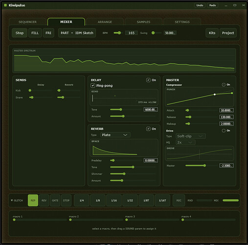Adjust the Reverb Shimmer slider
This screenshot has width=248, height=245.
point(133,174)
